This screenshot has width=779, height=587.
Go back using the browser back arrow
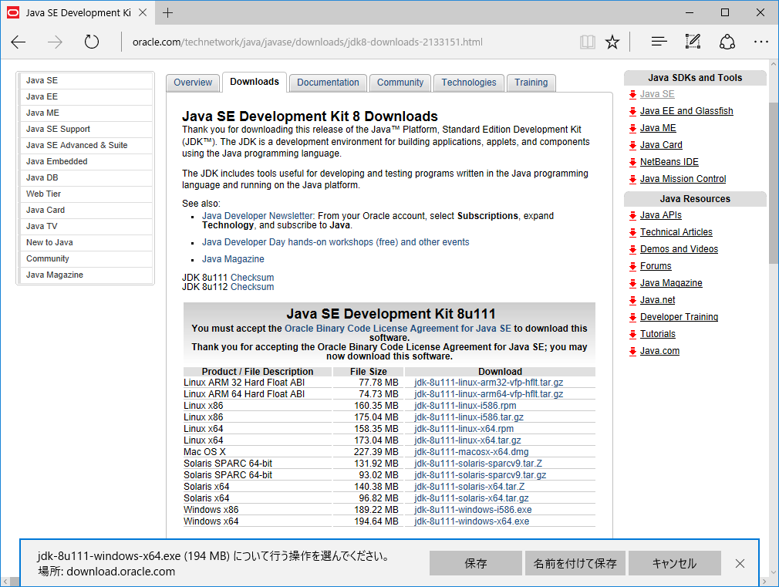[x=19, y=42]
